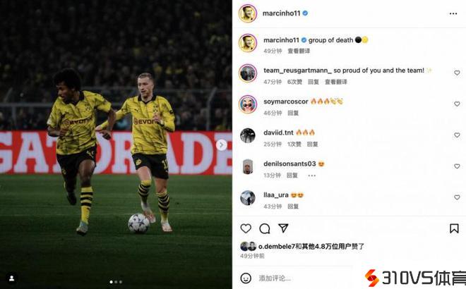
Task: Like team_reusgartmann_'s comment
Action: [457, 73]
